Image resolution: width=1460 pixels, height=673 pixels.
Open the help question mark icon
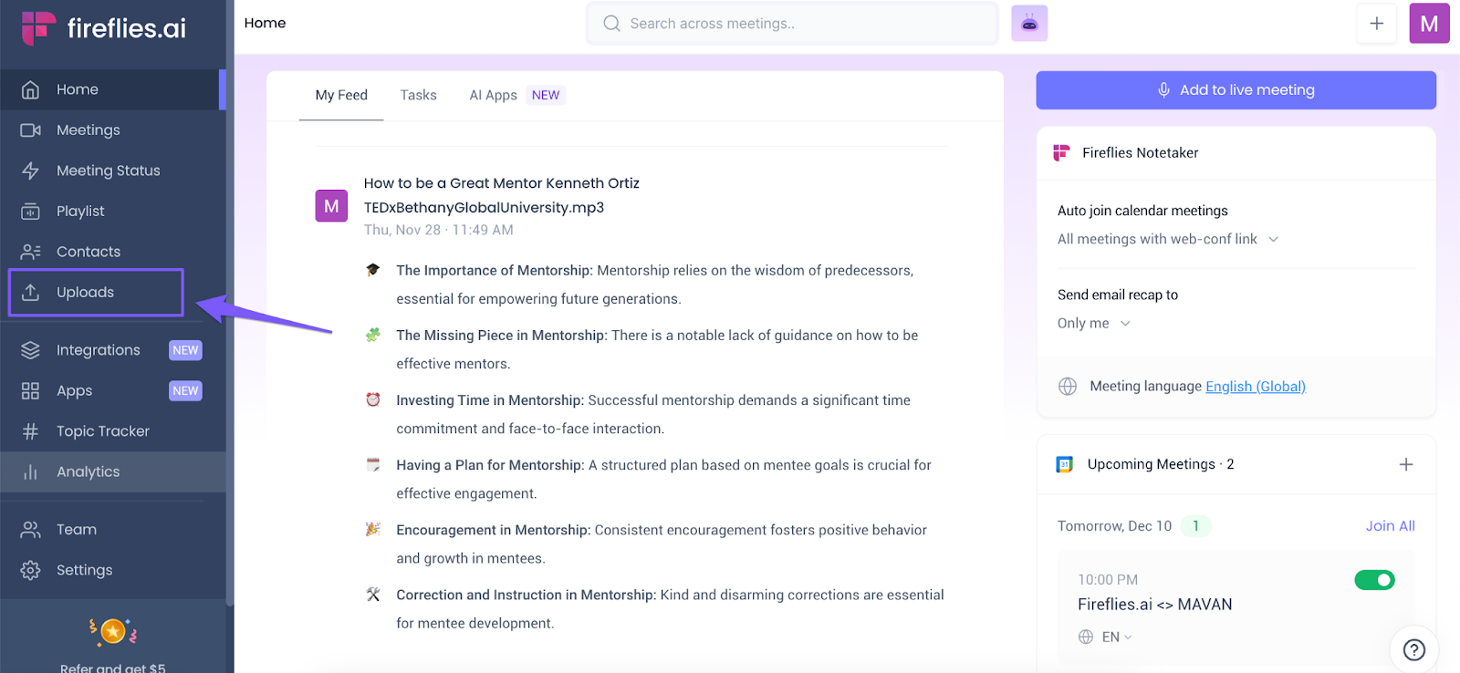(x=1413, y=649)
